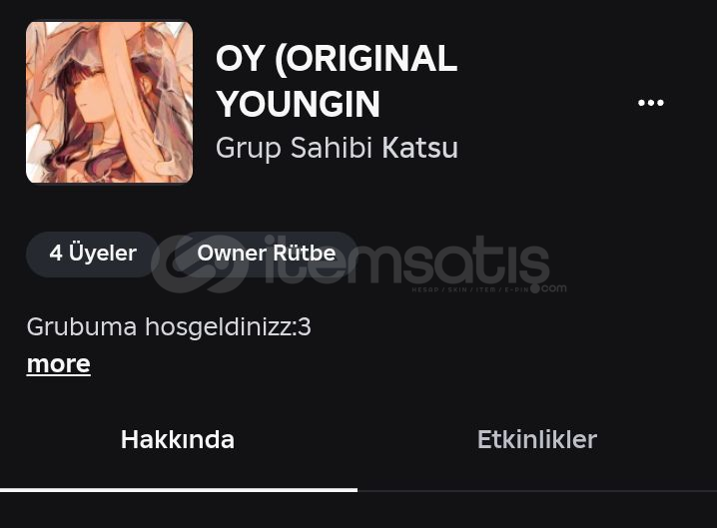Viewport: 717px width, 528px height.
Task: Click the gray divider under Etkinlikler
Action: click(x=537, y=491)
